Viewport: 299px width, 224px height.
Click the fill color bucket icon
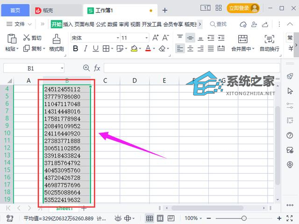(134, 49)
